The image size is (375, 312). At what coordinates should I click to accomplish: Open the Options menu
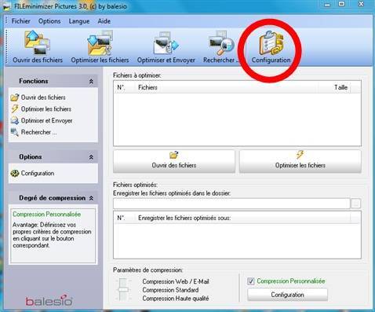pos(49,21)
